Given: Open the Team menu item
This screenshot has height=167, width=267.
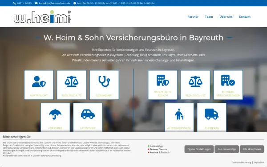Looking at the screenshot, I should [209, 17].
